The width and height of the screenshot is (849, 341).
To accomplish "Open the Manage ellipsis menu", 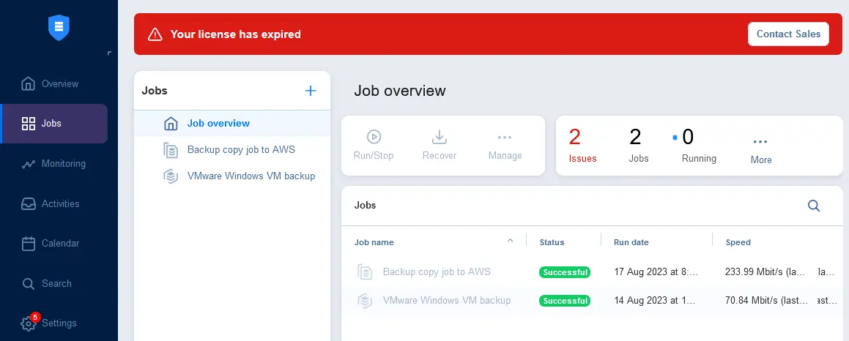I will (505, 145).
